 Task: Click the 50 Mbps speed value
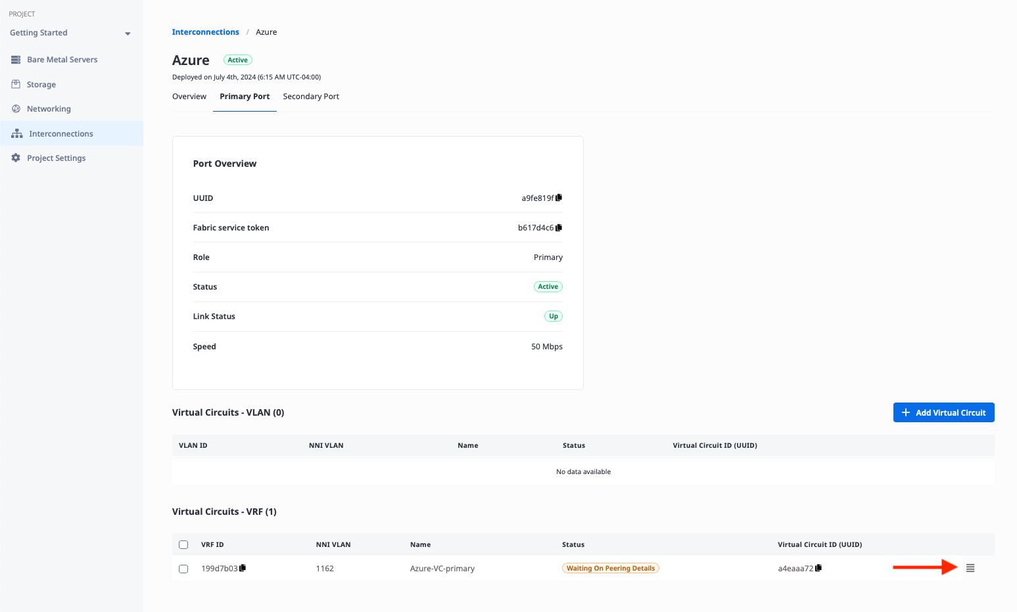[x=547, y=347]
